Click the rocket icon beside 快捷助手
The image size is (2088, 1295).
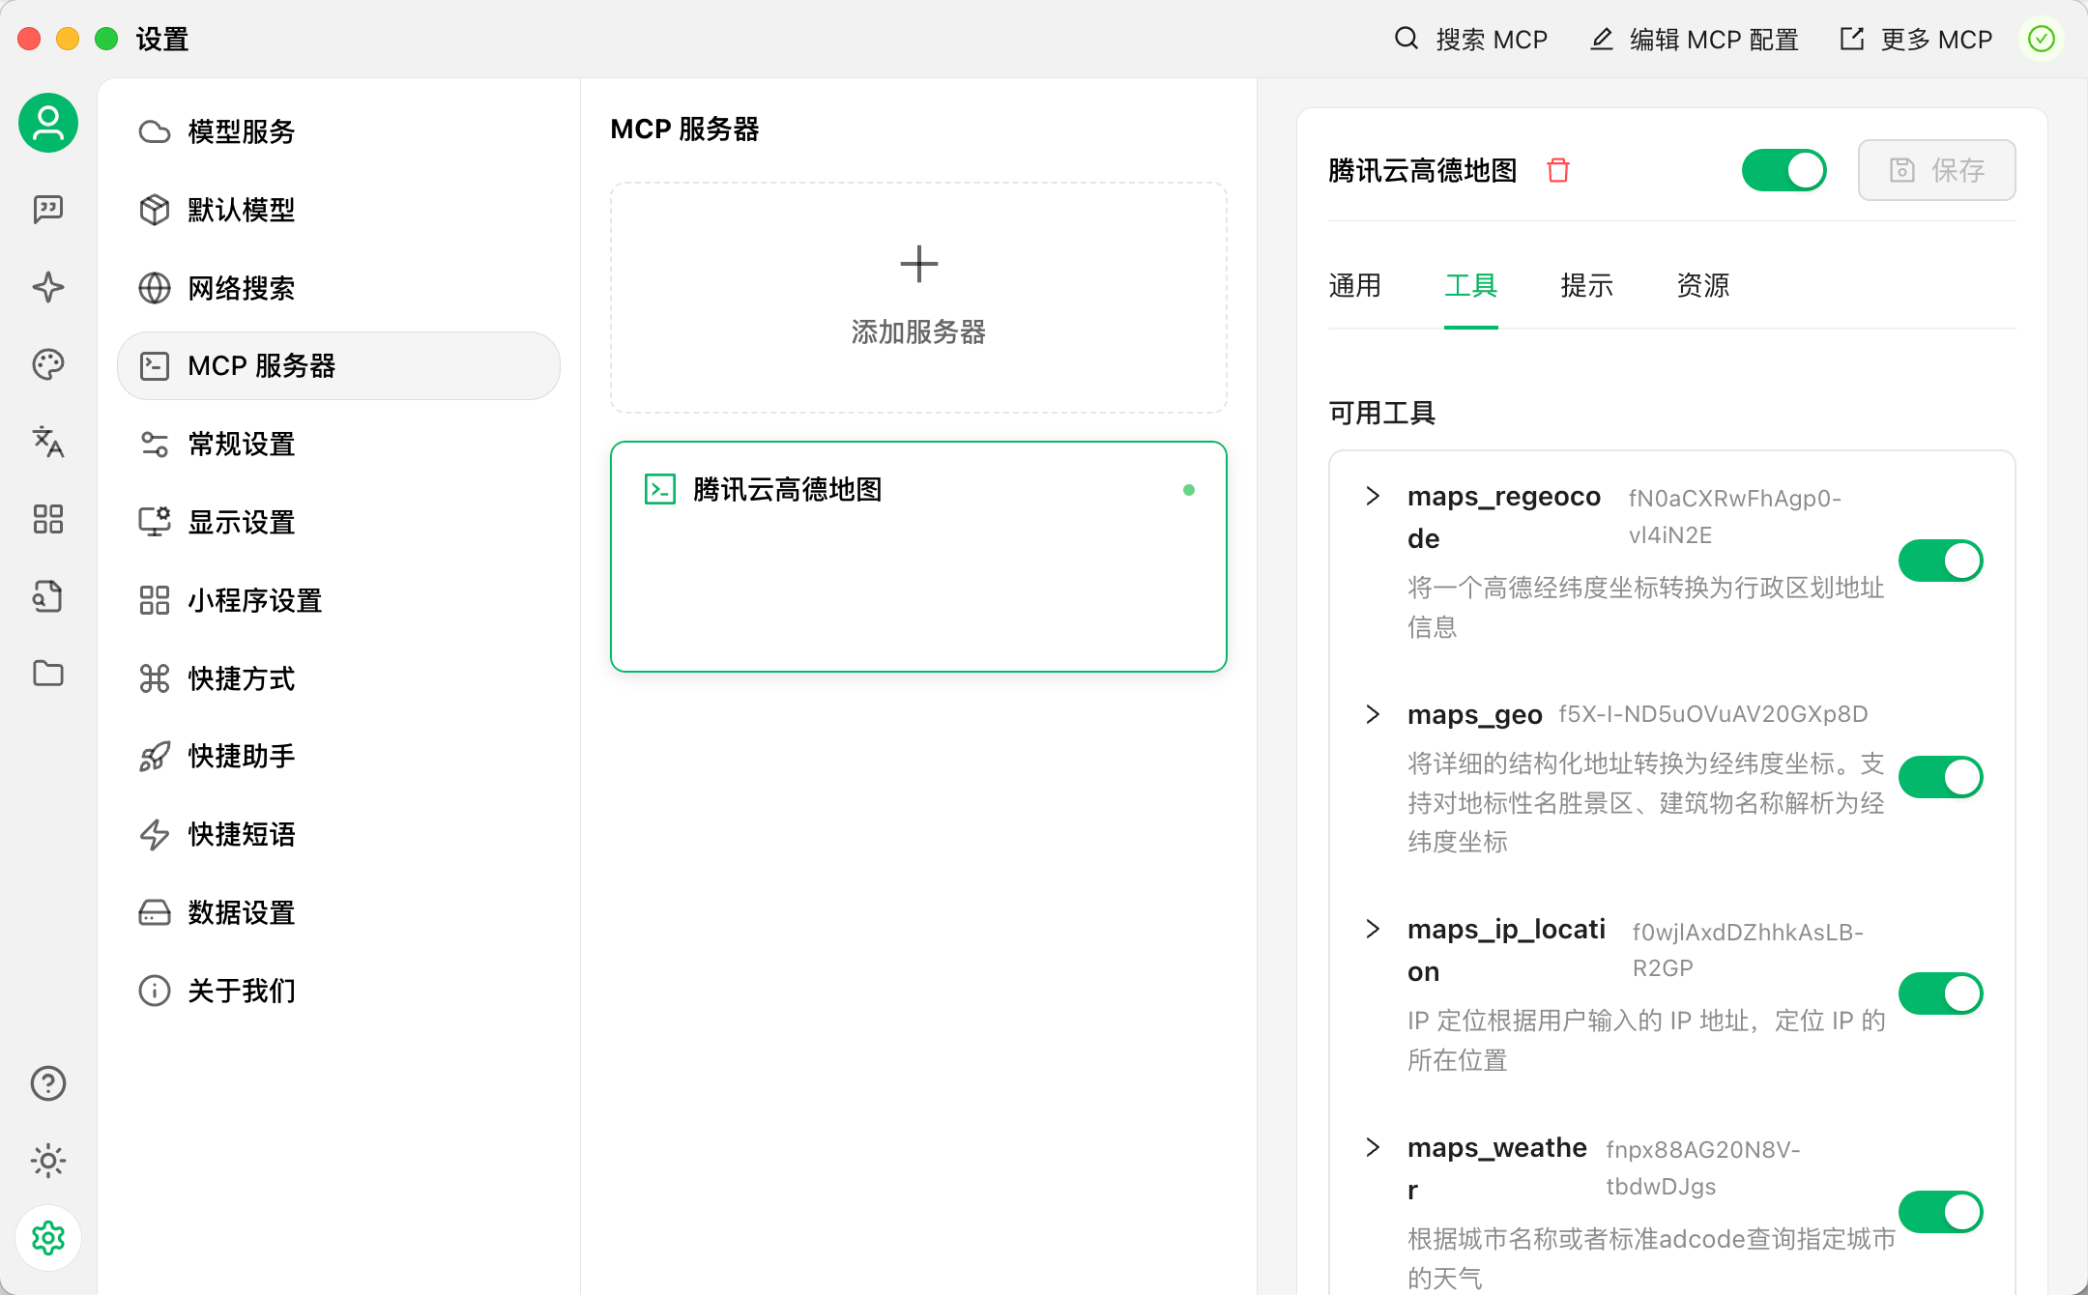tap(155, 757)
